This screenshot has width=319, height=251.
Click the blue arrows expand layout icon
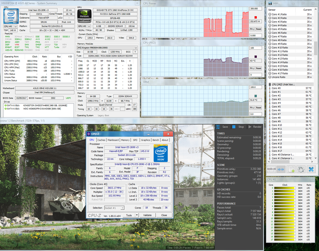[x=281, y=169]
